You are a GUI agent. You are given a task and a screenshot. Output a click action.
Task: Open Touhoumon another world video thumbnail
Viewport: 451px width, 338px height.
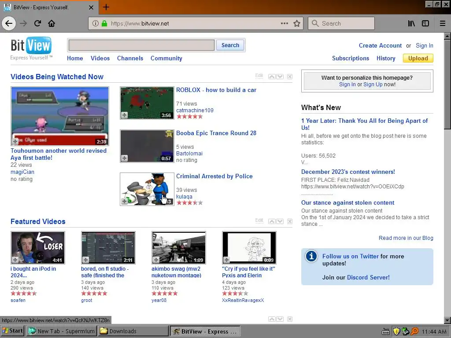(x=60, y=116)
